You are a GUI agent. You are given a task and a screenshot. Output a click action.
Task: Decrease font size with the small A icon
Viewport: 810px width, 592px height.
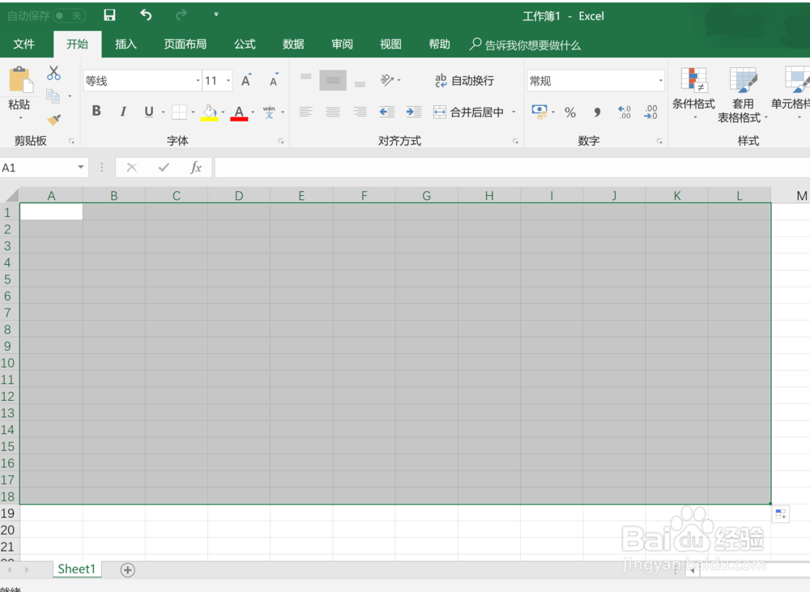coord(274,80)
